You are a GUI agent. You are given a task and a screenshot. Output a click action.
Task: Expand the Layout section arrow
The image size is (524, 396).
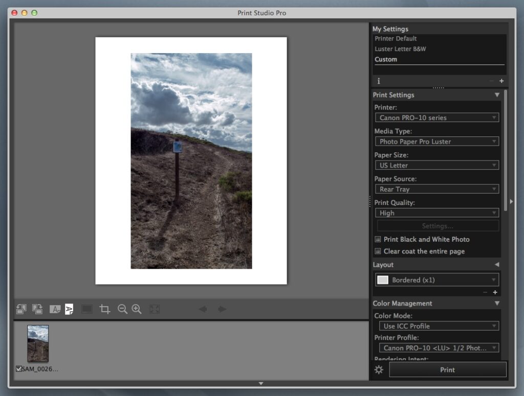click(x=496, y=265)
